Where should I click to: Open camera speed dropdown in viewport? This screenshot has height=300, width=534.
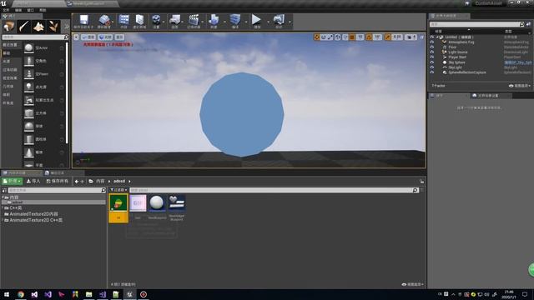[411, 37]
